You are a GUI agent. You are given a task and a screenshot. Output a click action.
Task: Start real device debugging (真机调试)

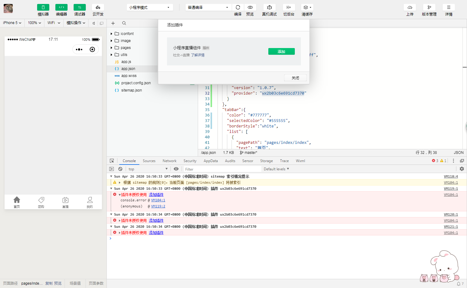click(270, 7)
